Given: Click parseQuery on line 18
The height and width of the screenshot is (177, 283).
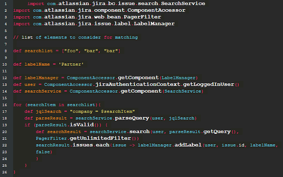Looking at the screenshot, I should point(132,118).
